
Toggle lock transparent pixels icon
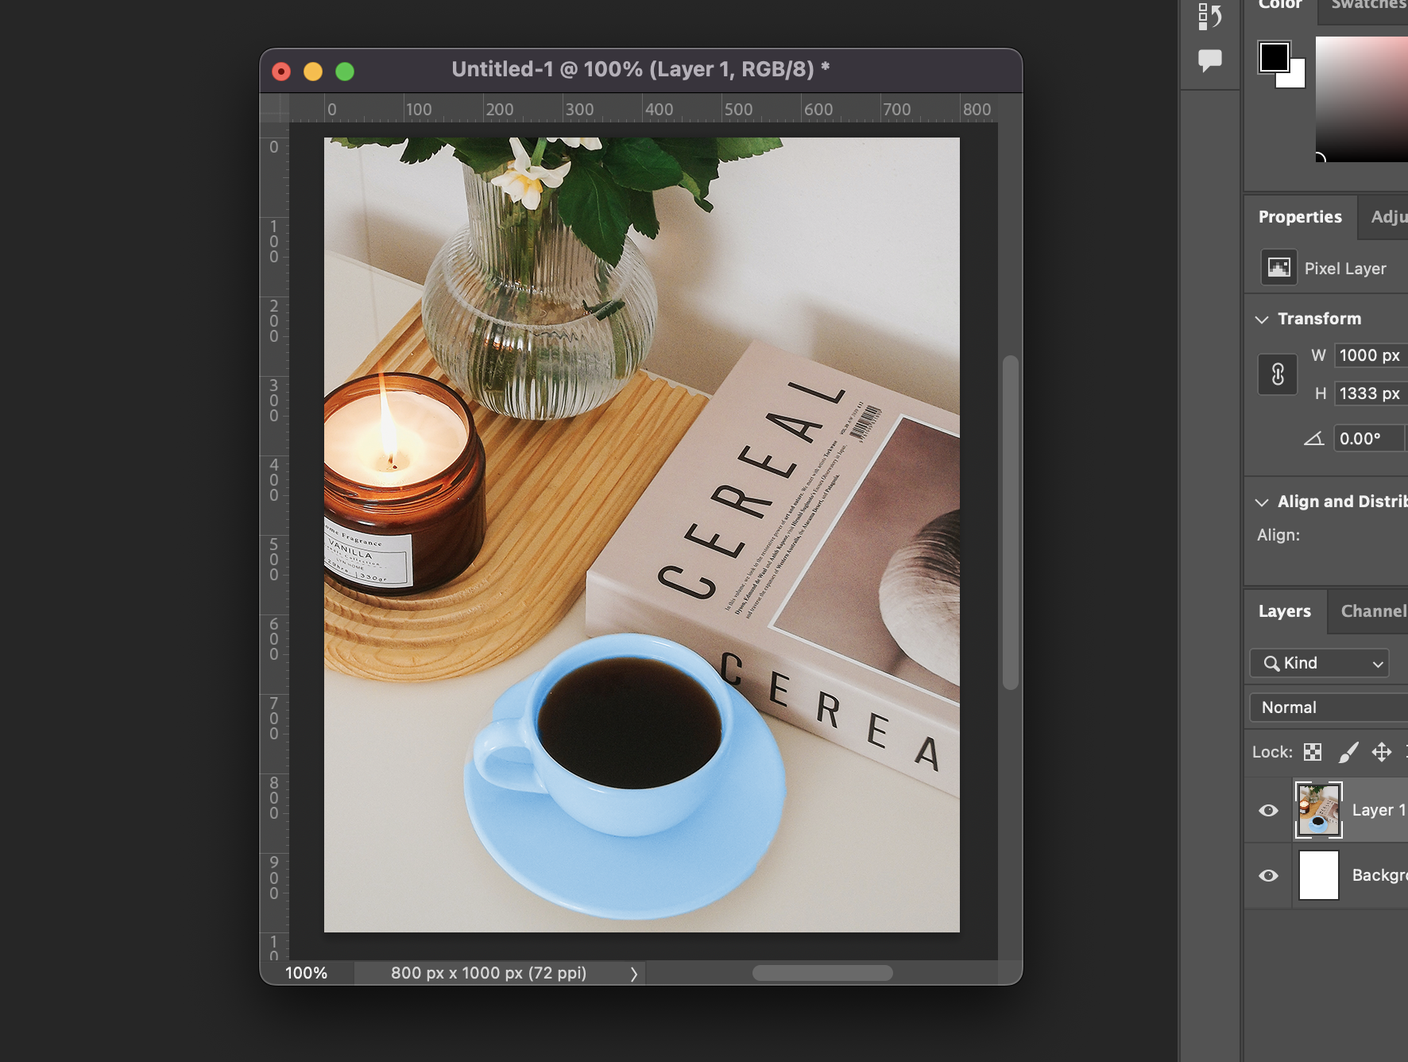1313,752
